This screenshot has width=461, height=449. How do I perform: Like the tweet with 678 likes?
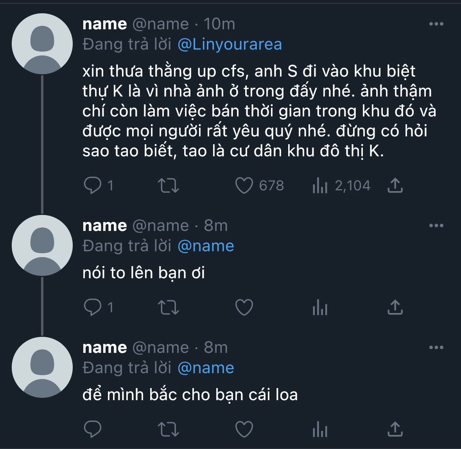(x=244, y=186)
